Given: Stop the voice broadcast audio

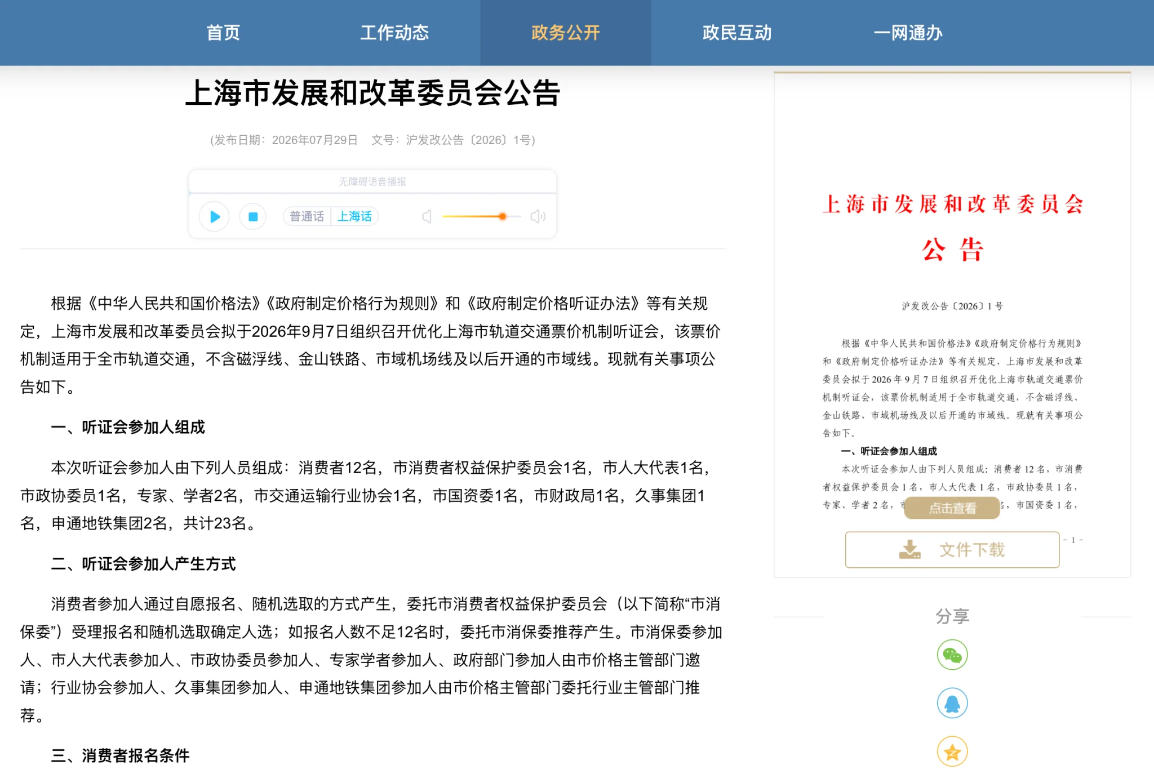Looking at the screenshot, I should click(253, 216).
